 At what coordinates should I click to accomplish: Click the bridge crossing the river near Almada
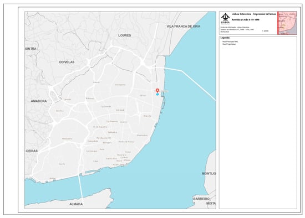coord(80,186)
